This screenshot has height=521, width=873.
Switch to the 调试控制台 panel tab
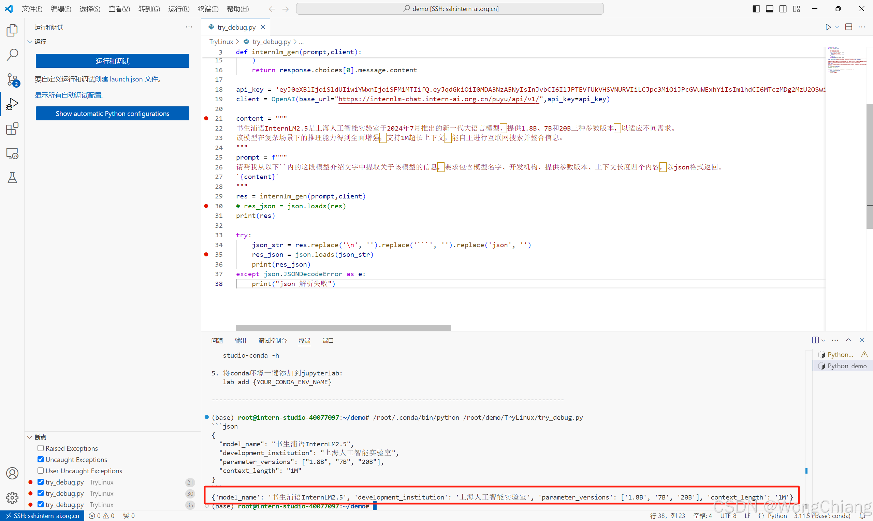pyautogui.click(x=272, y=341)
